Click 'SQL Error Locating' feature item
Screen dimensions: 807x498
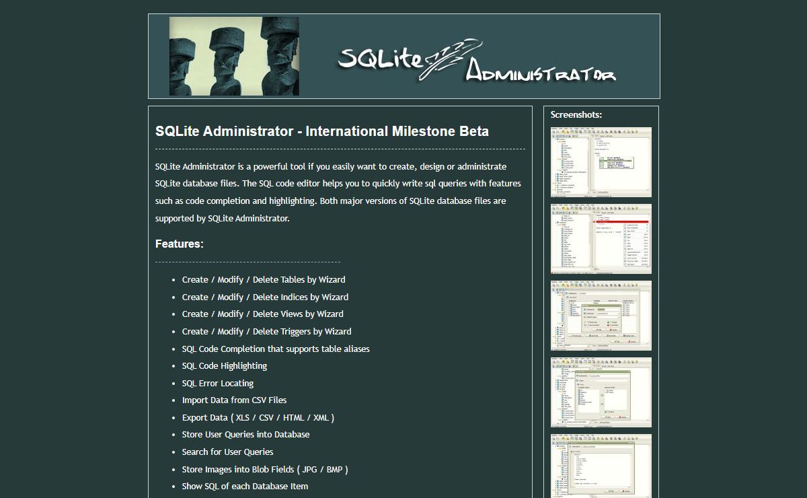218,383
